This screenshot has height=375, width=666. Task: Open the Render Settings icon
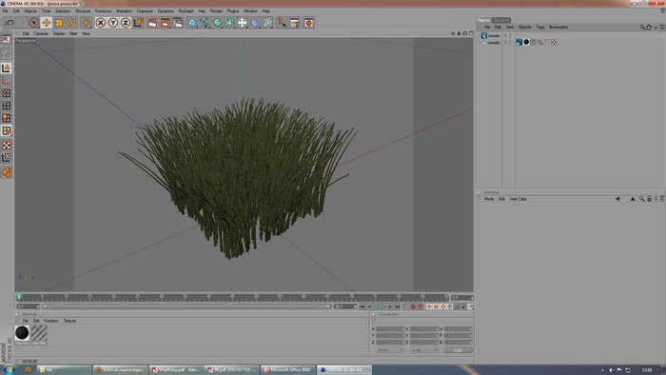click(x=178, y=23)
